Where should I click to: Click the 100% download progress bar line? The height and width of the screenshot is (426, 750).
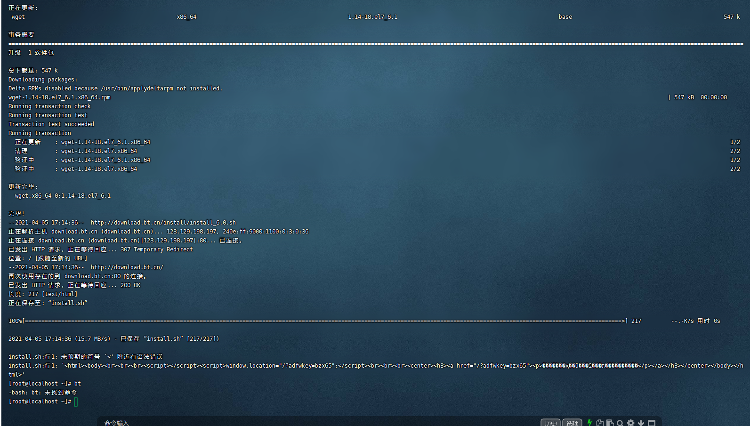tap(364, 321)
